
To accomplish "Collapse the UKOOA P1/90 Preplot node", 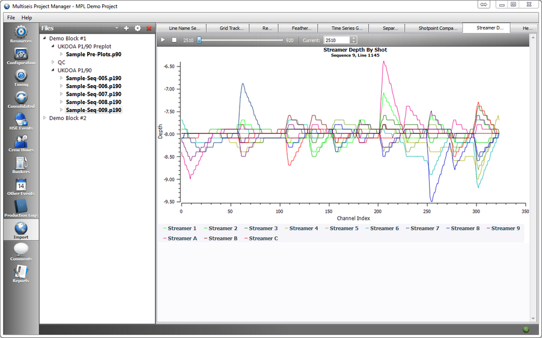I will (x=53, y=46).
